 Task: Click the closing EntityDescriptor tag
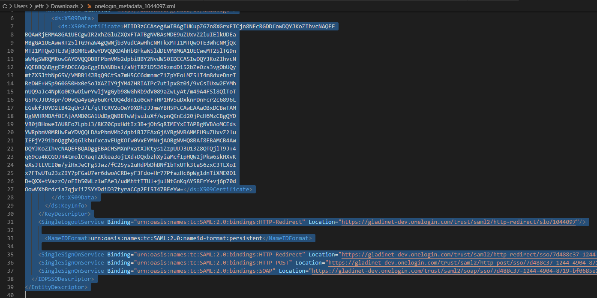(x=57, y=287)
